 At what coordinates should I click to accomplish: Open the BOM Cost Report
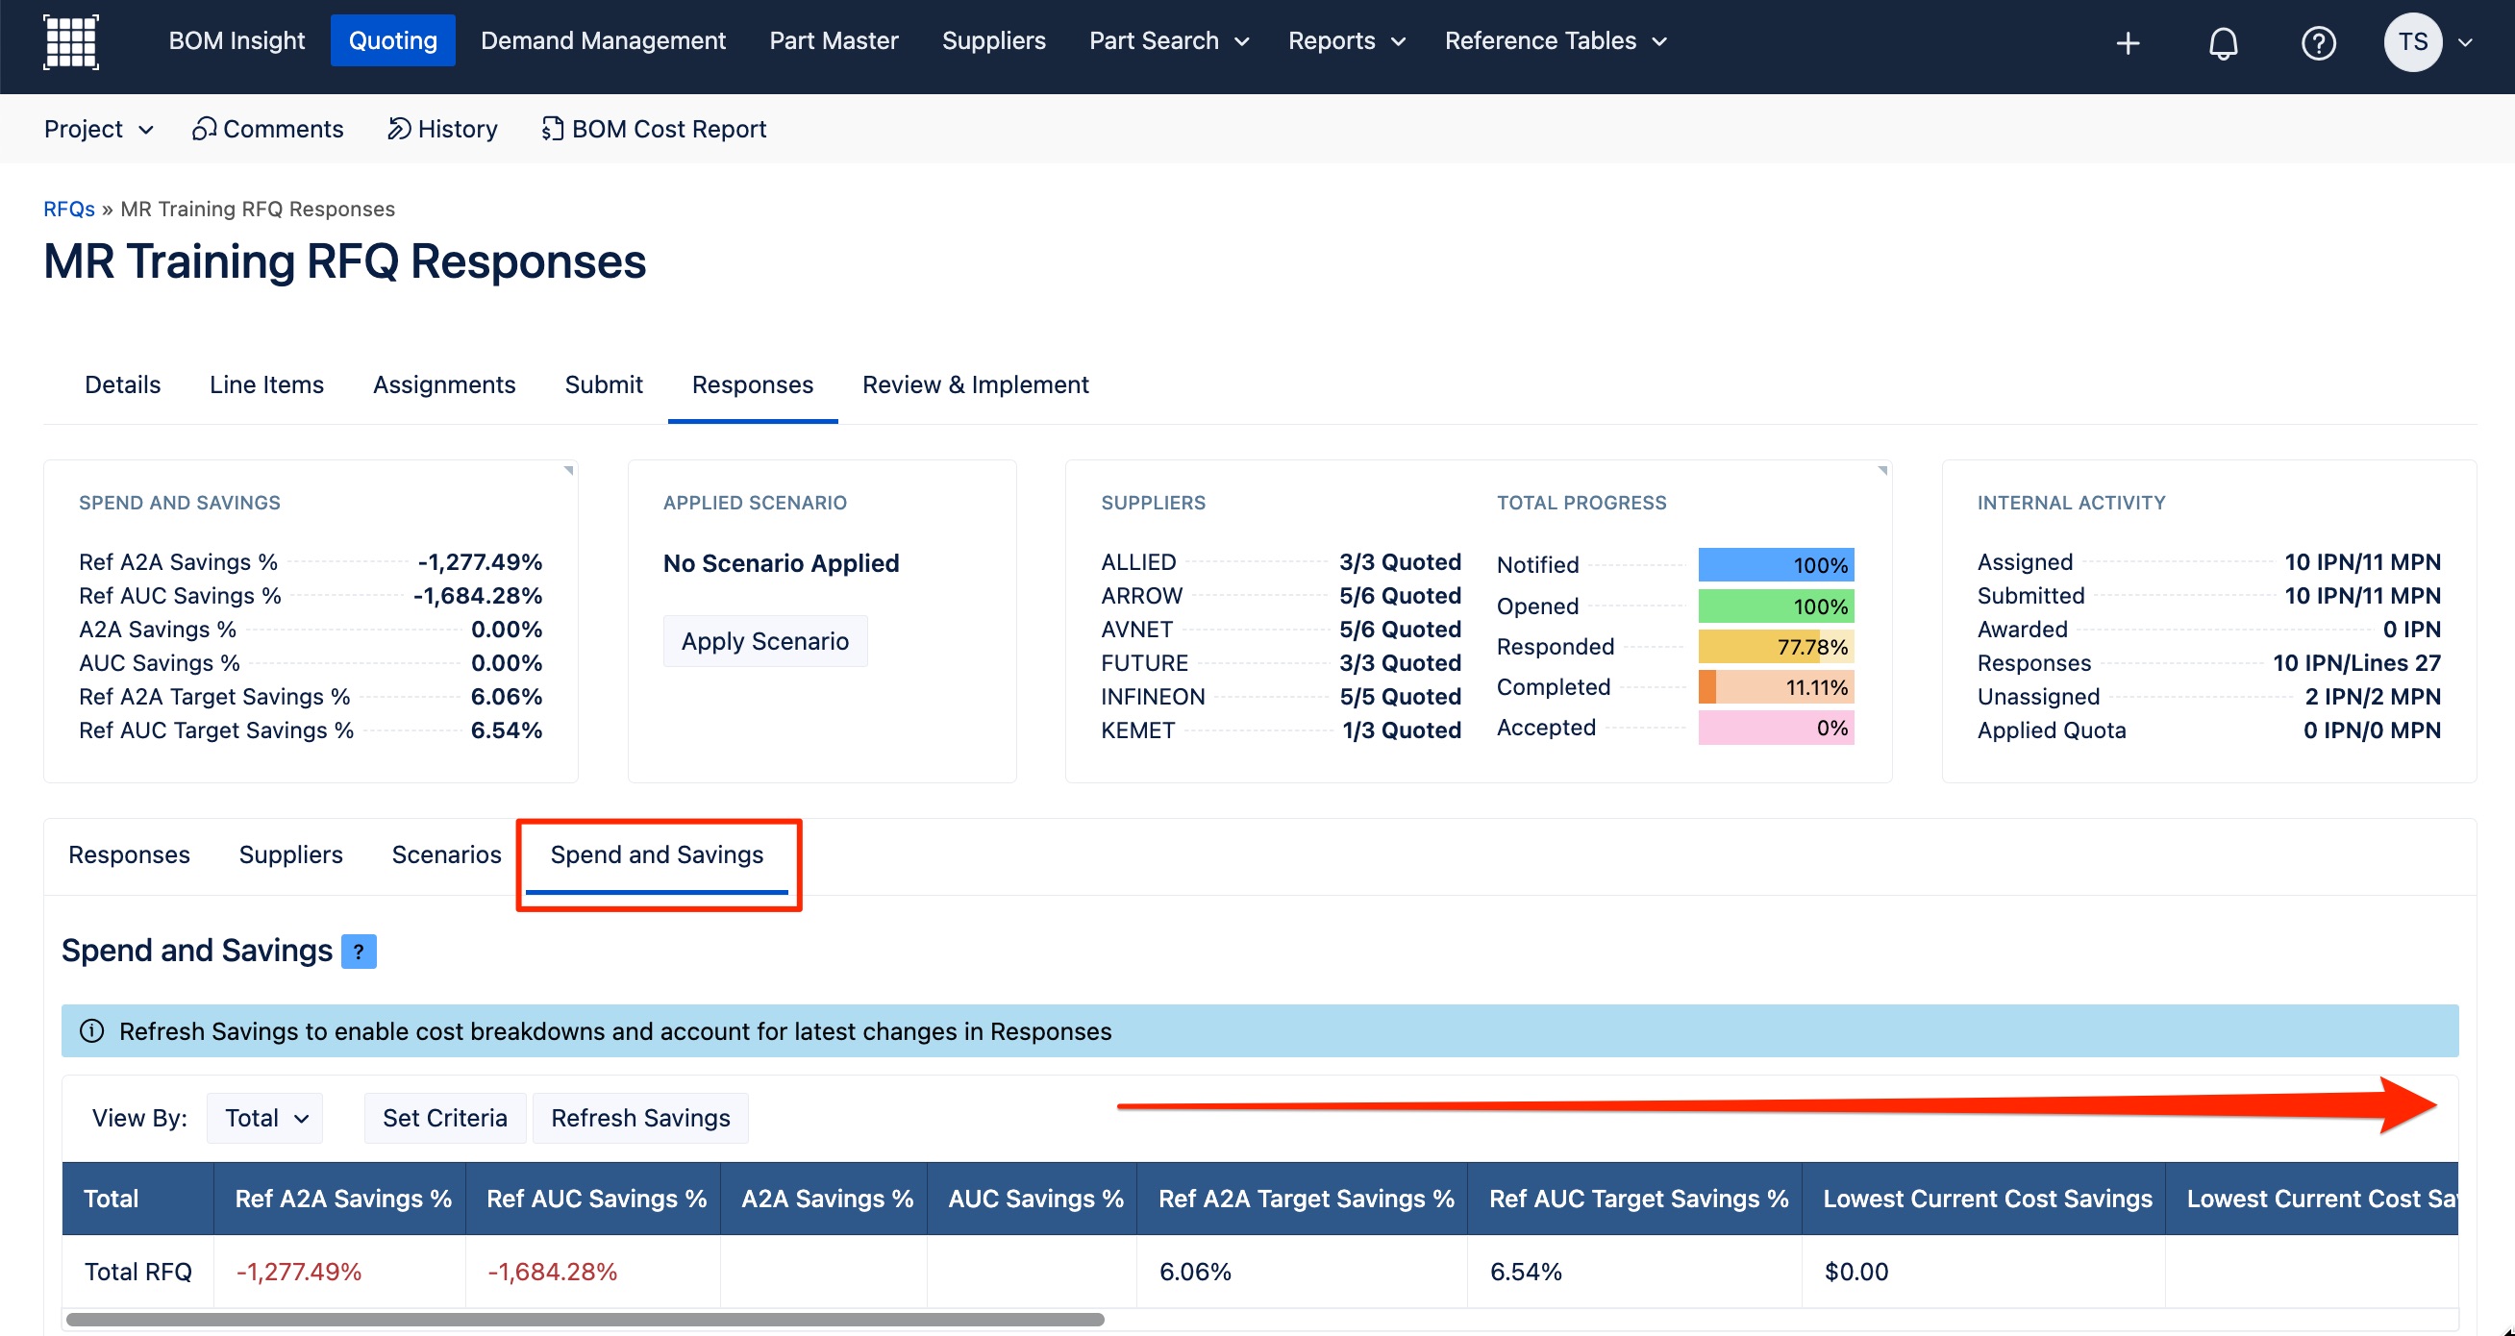653,129
